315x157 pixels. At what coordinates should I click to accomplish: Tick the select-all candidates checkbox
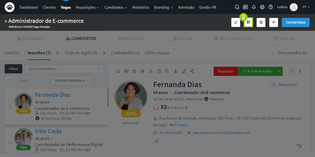point(9,81)
